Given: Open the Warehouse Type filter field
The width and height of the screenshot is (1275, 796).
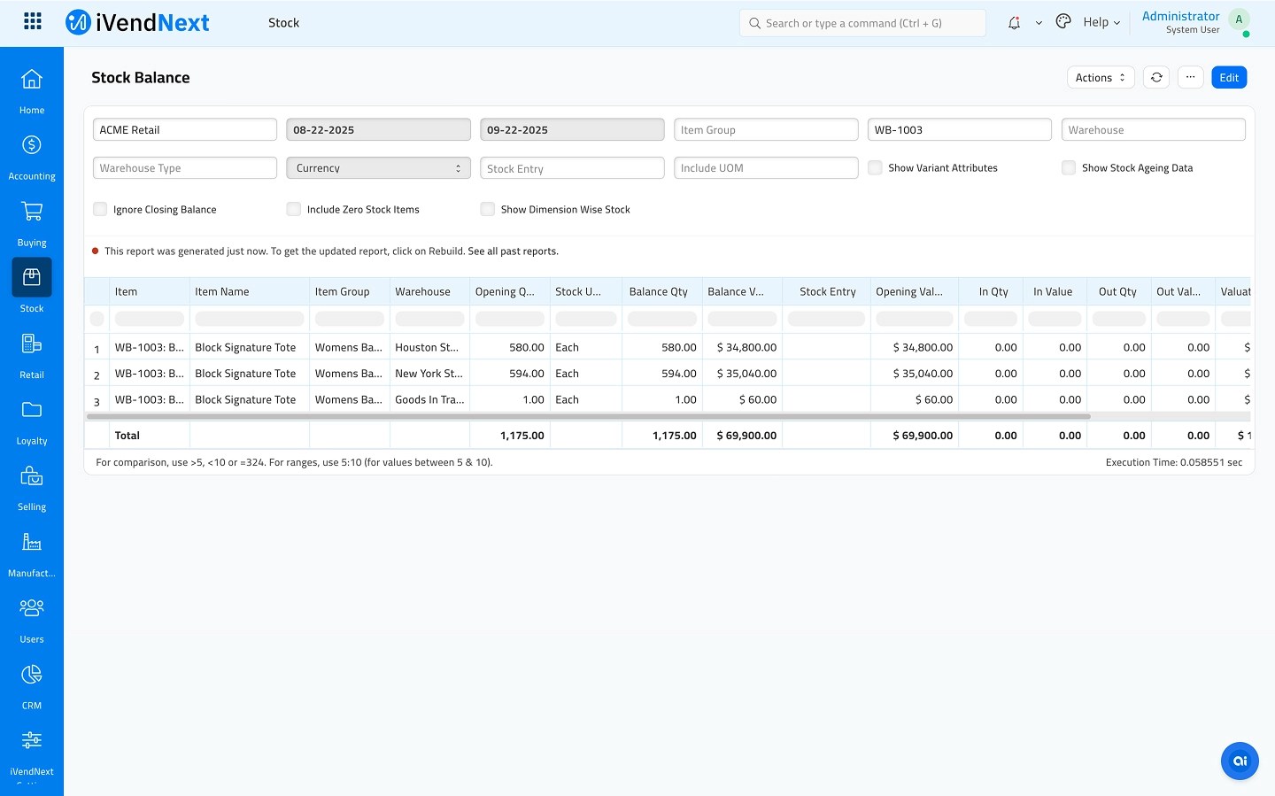Looking at the screenshot, I should pyautogui.click(x=185, y=168).
